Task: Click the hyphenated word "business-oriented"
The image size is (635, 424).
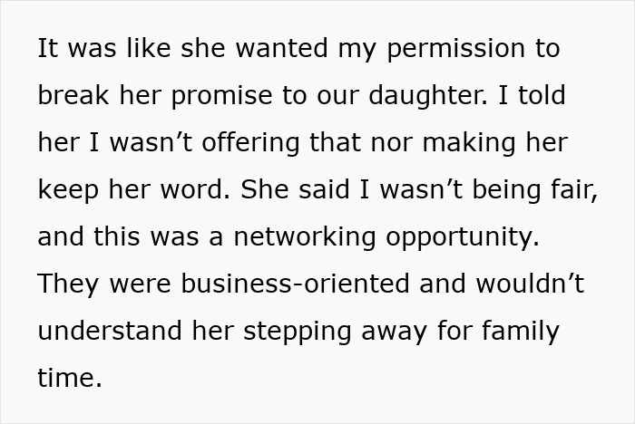Action: [x=295, y=283]
